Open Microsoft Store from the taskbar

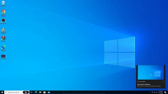pyautogui.click(x=44, y=92)
